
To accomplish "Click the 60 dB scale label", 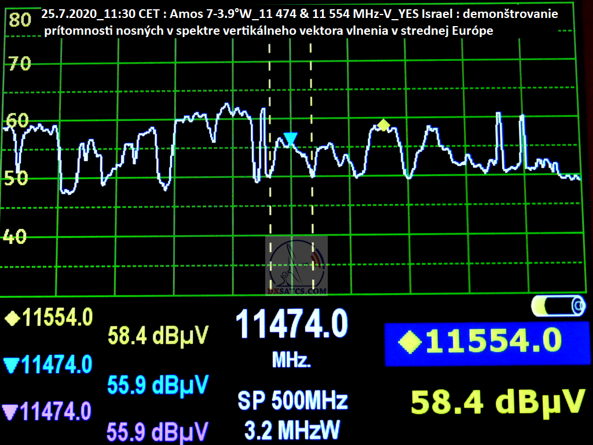I will tap(17, 121).
